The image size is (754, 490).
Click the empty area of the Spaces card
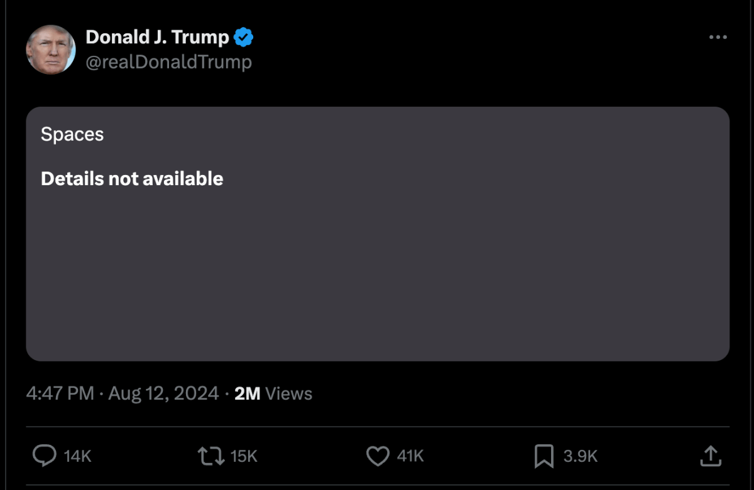[377, 276]
